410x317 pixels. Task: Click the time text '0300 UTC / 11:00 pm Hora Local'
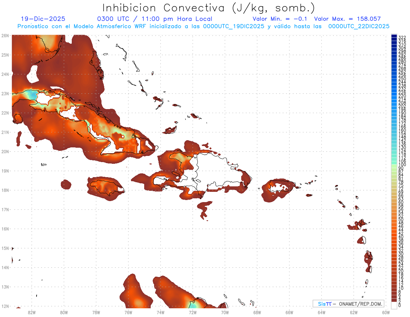(154, 19)
